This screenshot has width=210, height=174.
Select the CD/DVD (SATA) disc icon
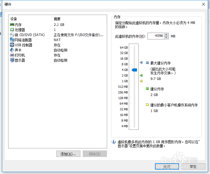pyautogui.click(x=12, y=35)
